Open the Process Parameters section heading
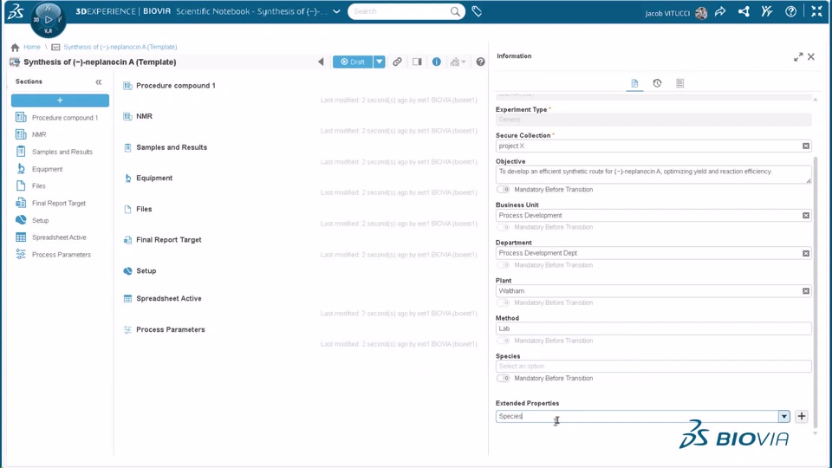Image resolution: width=832 pixels, height=468 pixels. pos(171,329)
